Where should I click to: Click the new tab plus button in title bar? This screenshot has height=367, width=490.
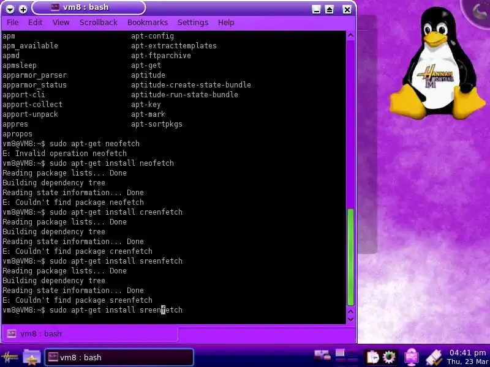(x=23, y=9)
